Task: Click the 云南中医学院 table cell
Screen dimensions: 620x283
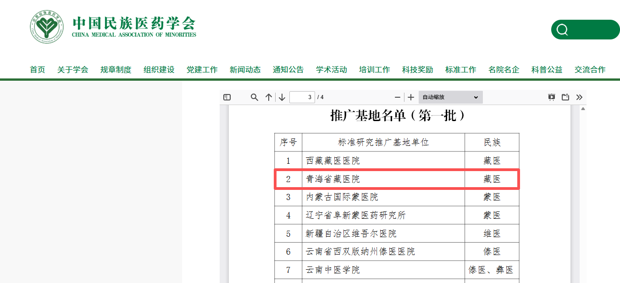Action: (383, 270)
